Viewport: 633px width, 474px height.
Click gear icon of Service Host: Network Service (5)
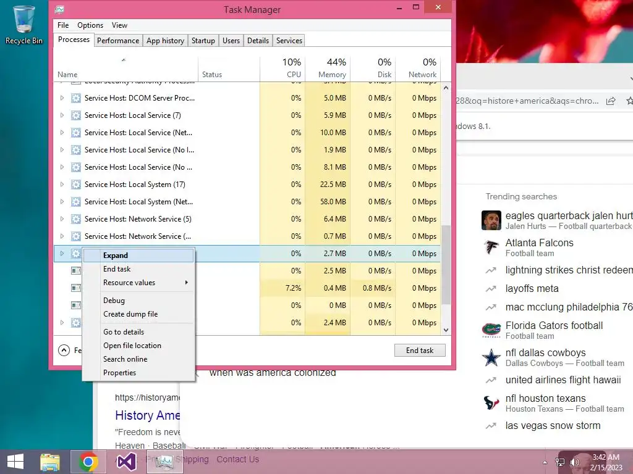[x=76, y=219]
